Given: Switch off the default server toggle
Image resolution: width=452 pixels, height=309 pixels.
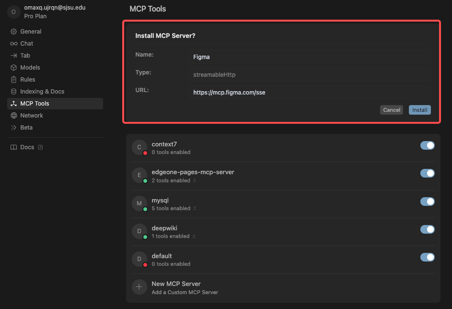Looking at the screenshot, I should [x=427, y=257].
